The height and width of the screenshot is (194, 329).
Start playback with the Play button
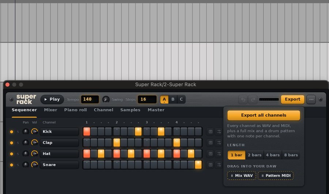point(52,99)
